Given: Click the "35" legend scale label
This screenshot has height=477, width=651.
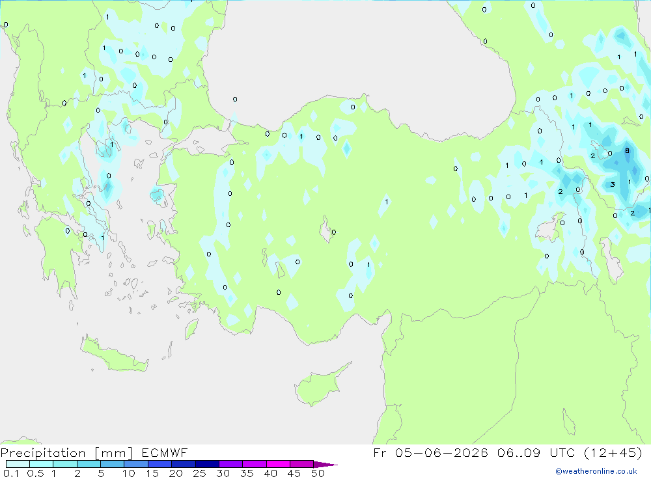Looking at the screenshot, I should (x=247, y=473).
